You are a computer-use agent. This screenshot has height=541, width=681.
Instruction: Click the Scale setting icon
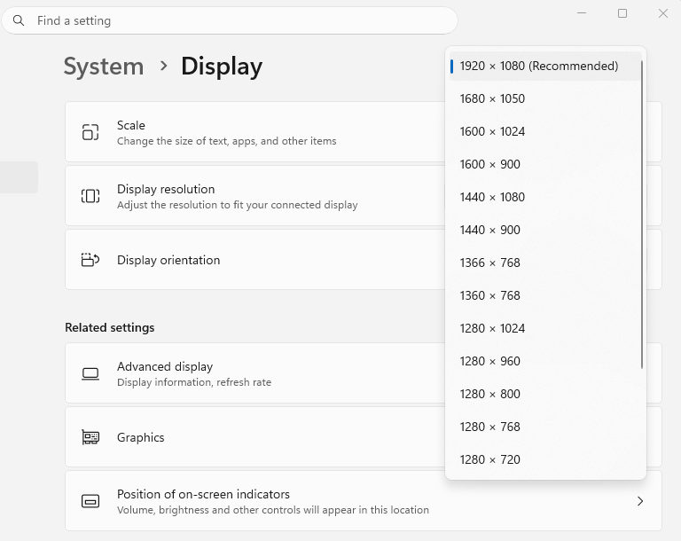(90, 132)
